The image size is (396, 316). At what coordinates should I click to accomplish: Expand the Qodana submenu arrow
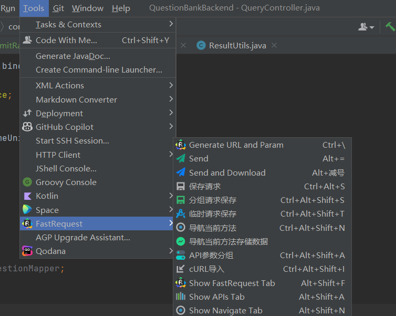point(171,250)
